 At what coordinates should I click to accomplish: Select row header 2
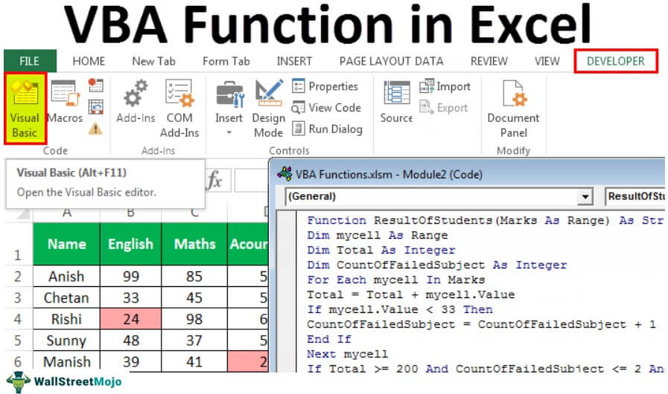(x=17, y=276)
